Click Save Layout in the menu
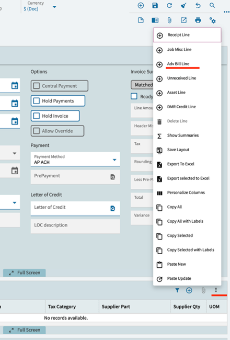Screen dimensions: 230x340 [187, 150]
